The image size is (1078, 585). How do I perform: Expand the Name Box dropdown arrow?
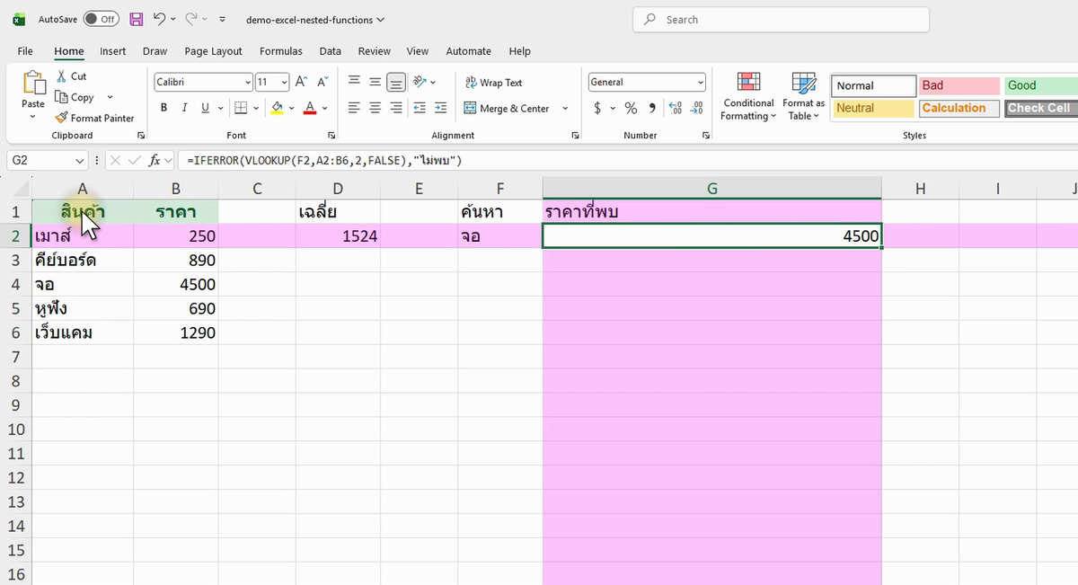(81, 160)
